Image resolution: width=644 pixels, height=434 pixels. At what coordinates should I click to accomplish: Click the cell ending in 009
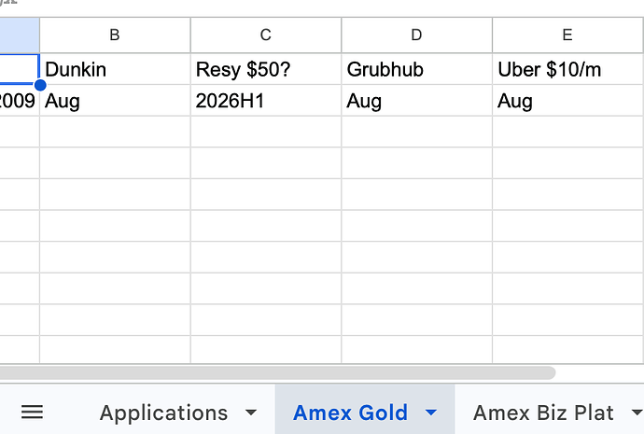point(20,101)
